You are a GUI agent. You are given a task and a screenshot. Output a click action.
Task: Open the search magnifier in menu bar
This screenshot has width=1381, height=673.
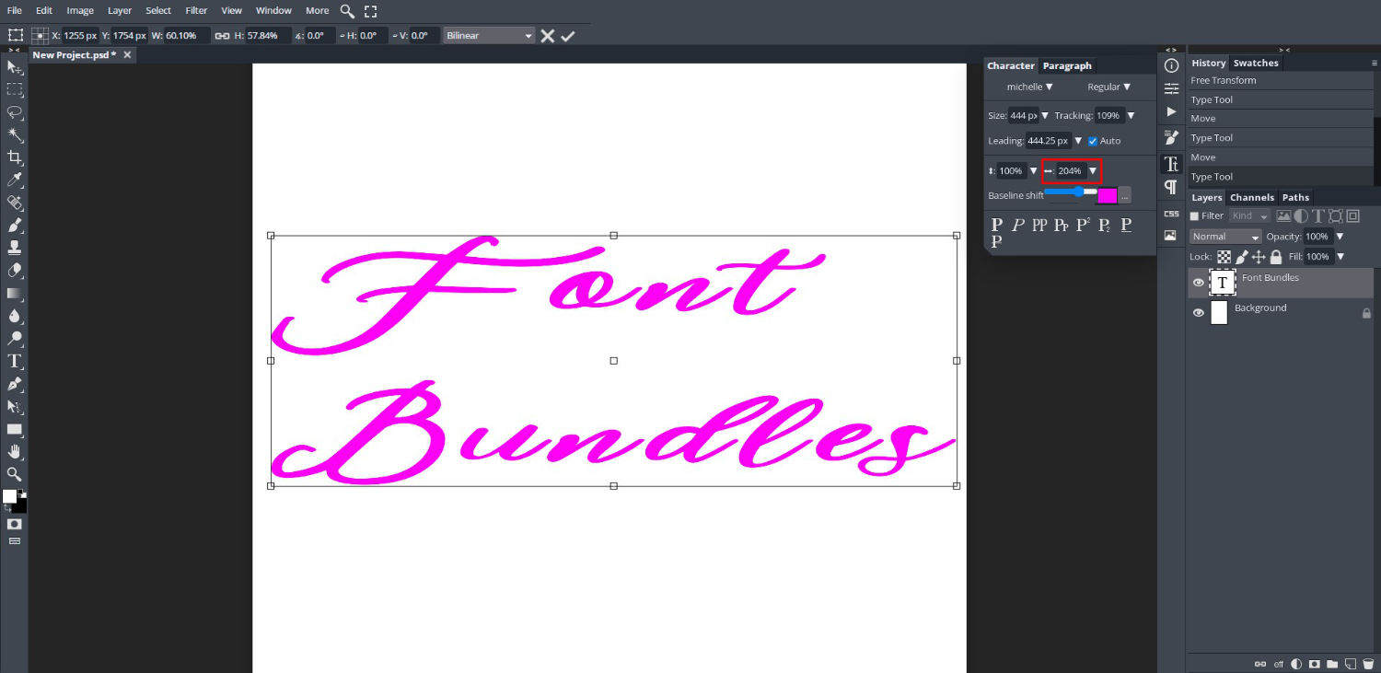click(x=347, y=11)
